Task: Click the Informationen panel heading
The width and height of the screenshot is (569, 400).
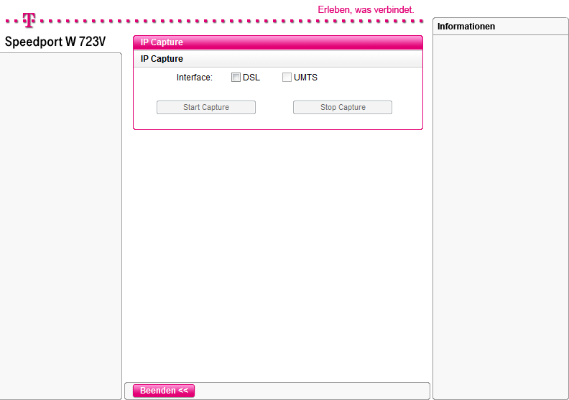Action: 466,27
